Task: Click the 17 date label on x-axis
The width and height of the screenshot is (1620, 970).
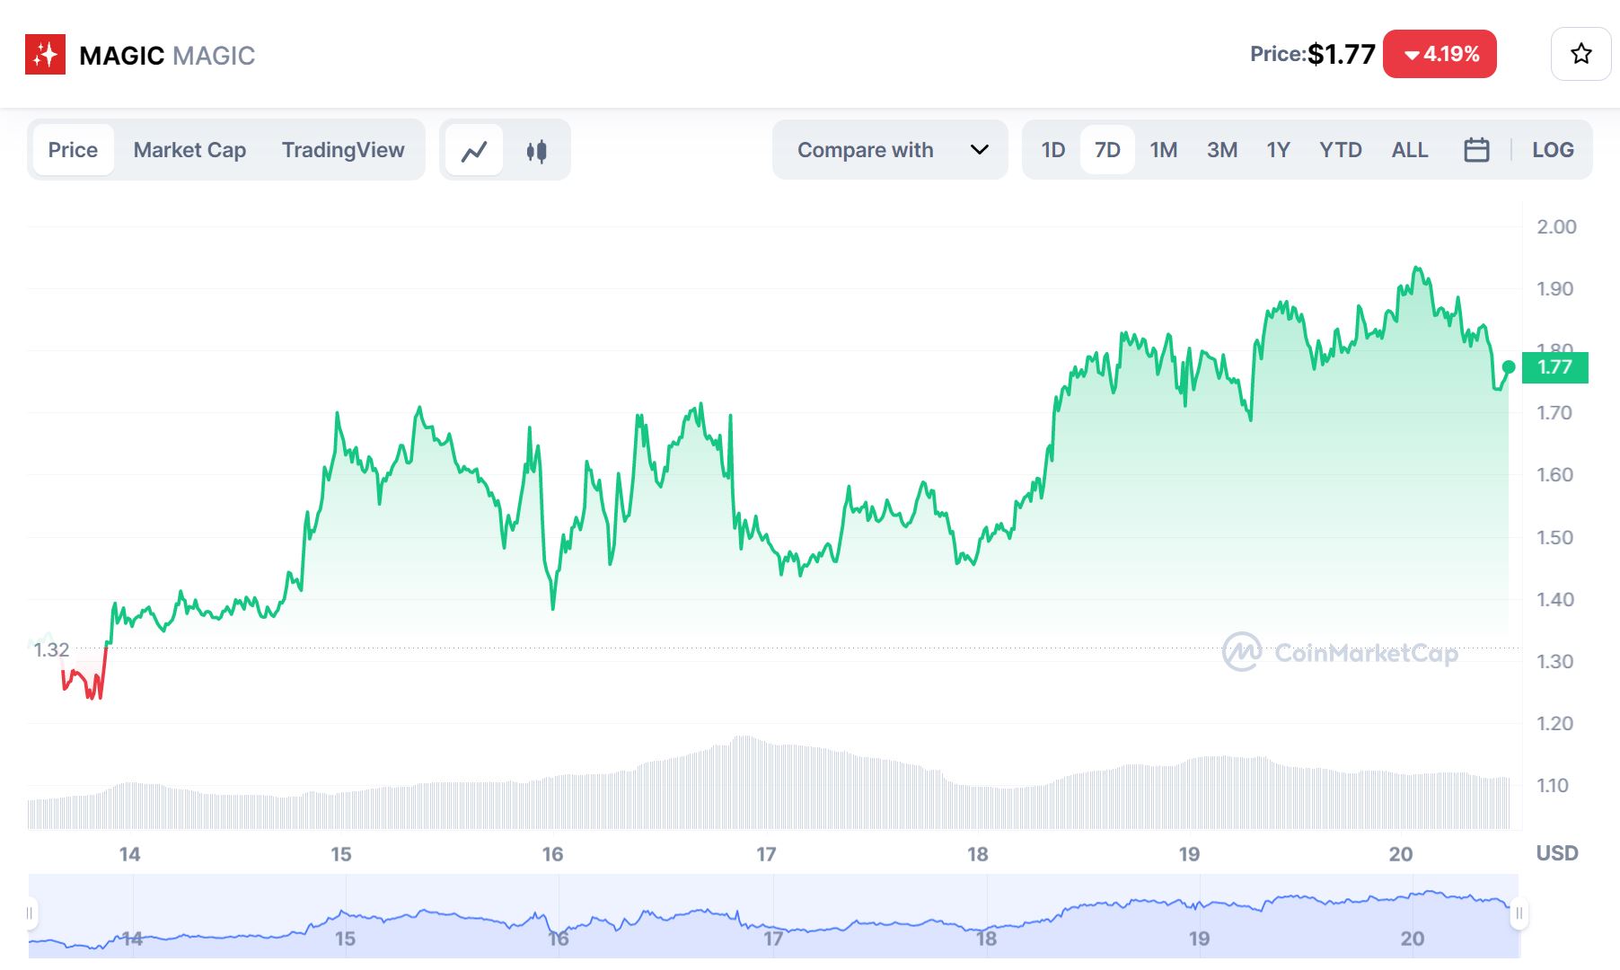Action: coord(766,854)
